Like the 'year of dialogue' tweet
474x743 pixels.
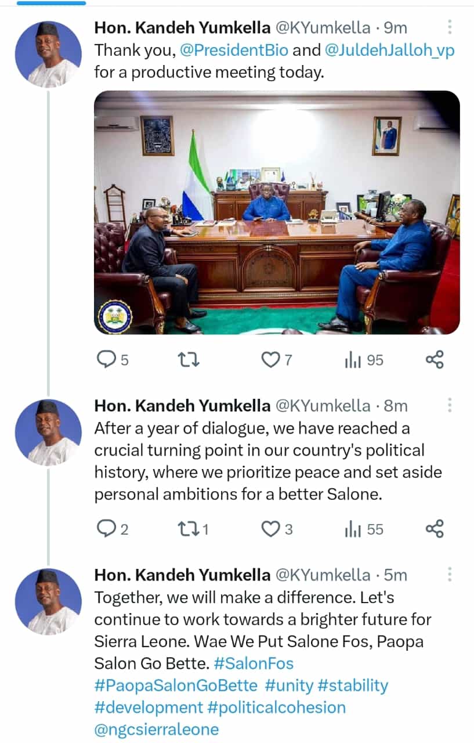point(270,529)
